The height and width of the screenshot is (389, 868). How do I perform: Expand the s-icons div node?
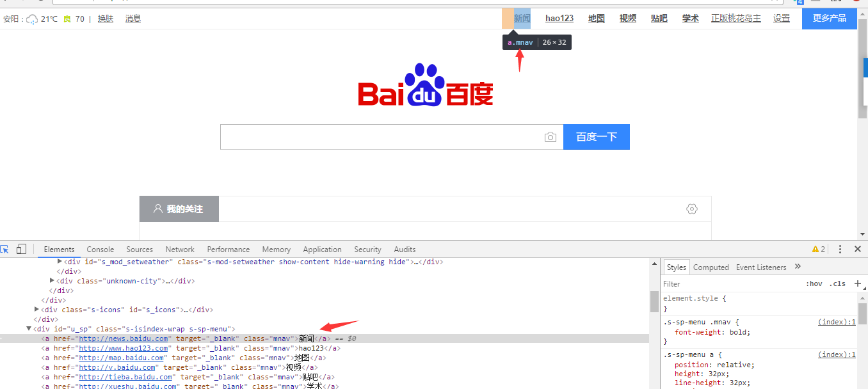36,310
